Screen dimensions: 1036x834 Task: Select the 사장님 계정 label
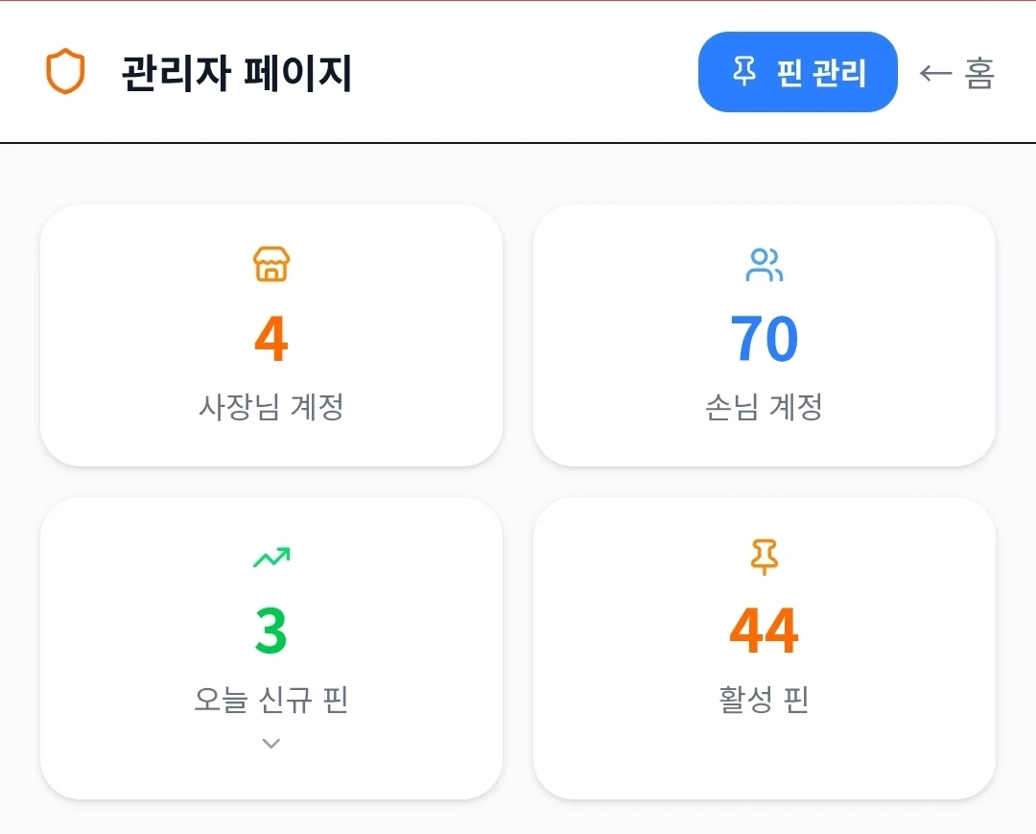pos(271,406)
